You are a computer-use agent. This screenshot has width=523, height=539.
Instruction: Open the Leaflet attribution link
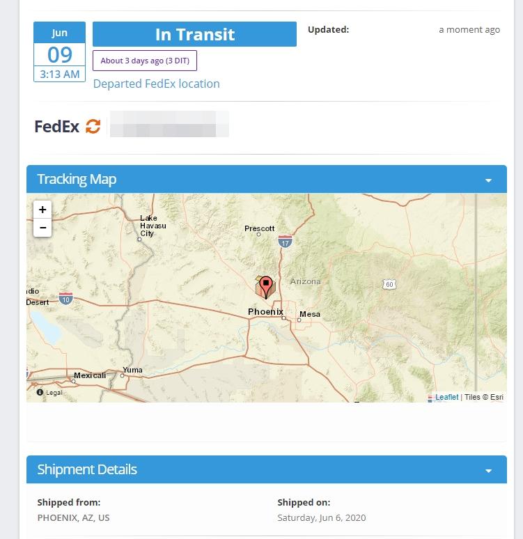446,397
